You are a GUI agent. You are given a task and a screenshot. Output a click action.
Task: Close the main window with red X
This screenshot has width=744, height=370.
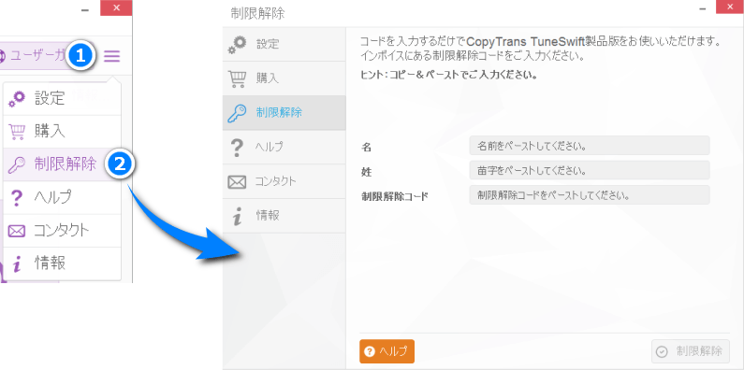(x=116, y=8)
